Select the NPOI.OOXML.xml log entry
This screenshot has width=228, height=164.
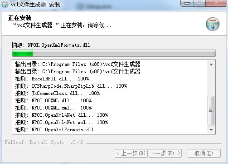click(x=53, y=108)
